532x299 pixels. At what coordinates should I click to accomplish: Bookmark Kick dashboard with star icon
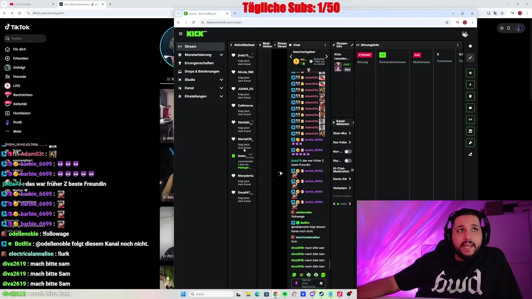(x=447, y=22)
